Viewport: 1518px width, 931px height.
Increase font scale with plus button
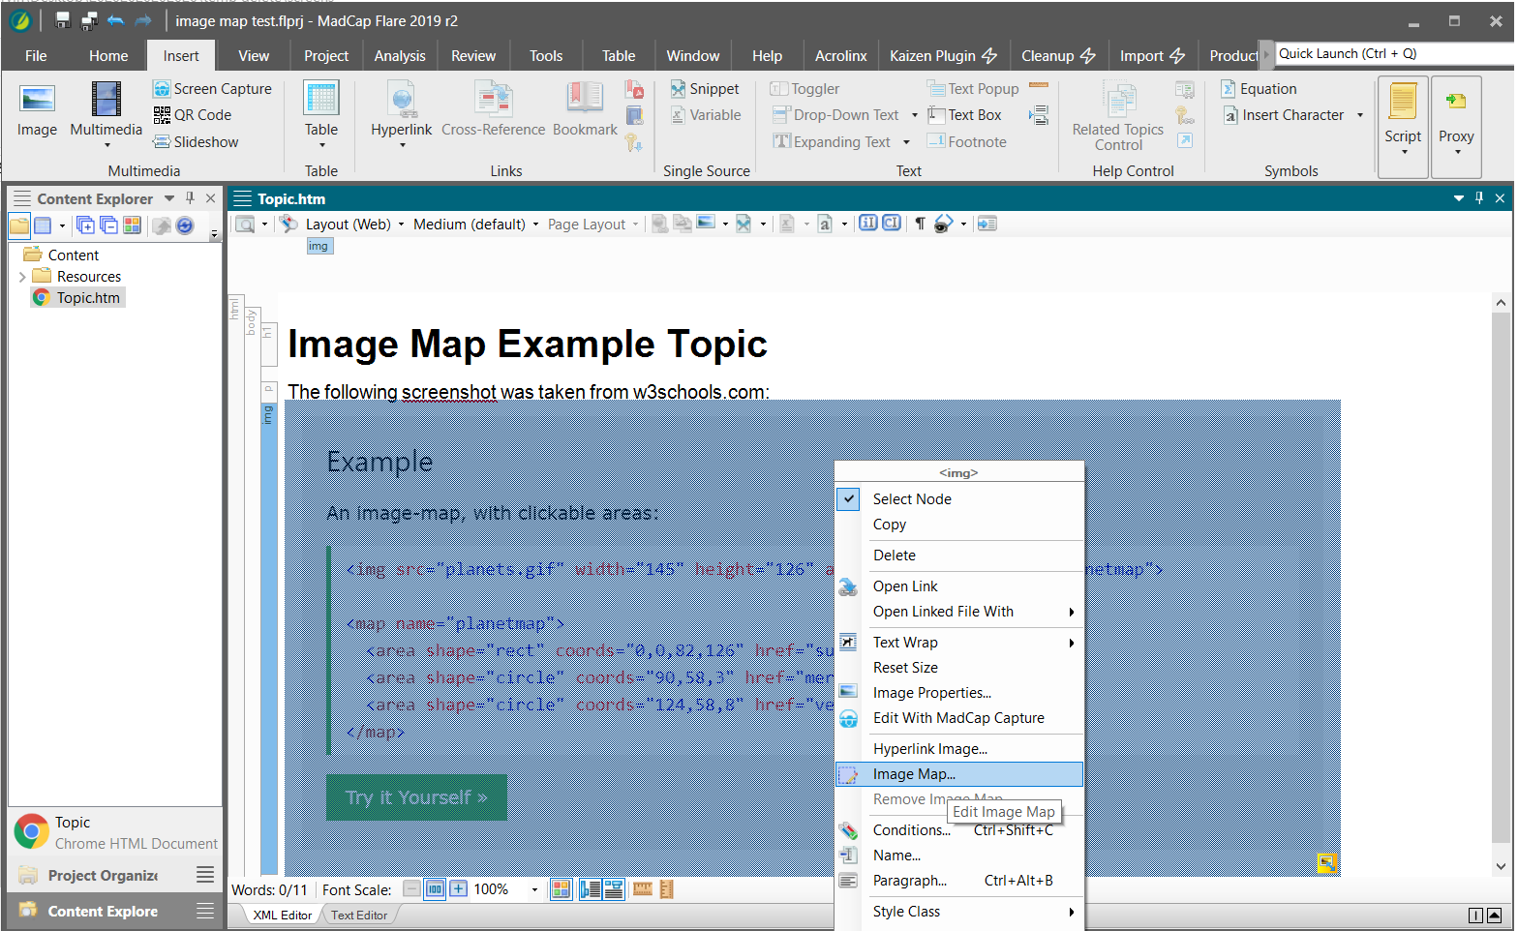458,888
